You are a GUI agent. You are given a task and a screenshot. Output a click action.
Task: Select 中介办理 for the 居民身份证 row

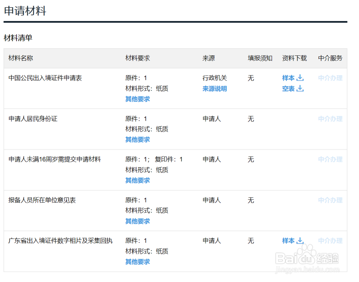point(330,119)
